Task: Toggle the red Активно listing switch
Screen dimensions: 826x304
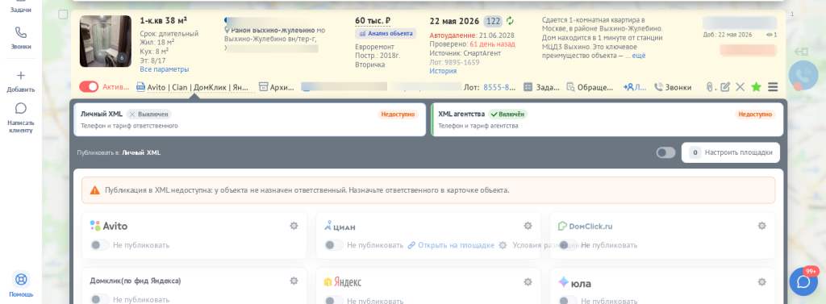Action: 89,87
